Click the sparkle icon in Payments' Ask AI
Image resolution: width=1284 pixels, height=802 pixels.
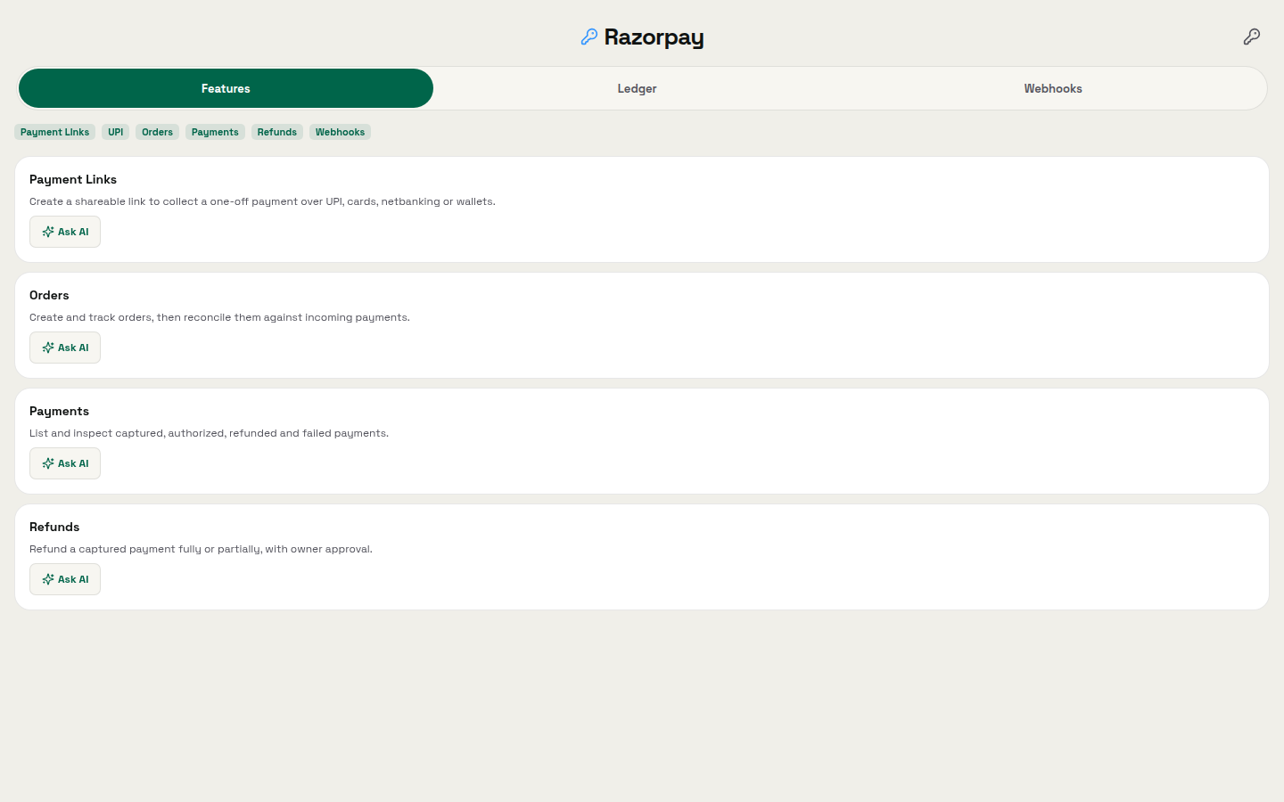coord(48,463)
